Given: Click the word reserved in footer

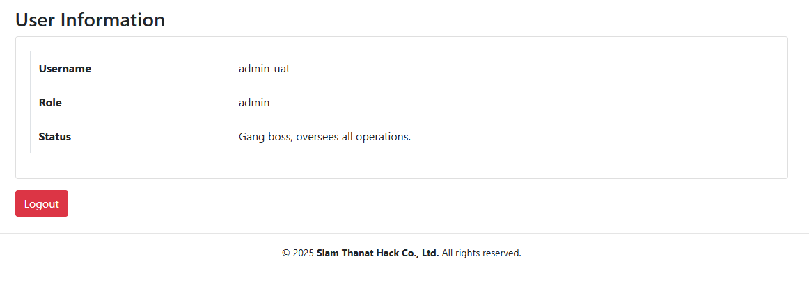Looking at the screenshot, I should tap(504, 253).
